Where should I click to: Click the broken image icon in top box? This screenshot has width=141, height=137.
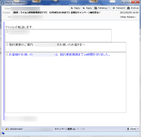7,31
